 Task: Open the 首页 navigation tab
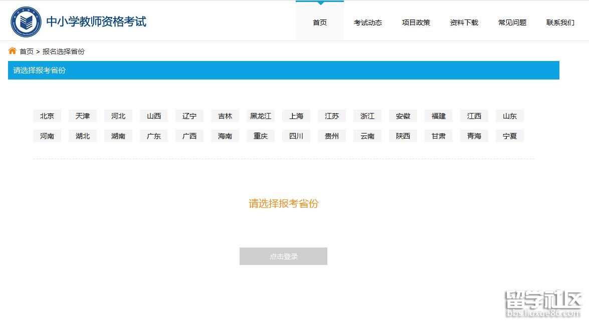pos(320,22)
